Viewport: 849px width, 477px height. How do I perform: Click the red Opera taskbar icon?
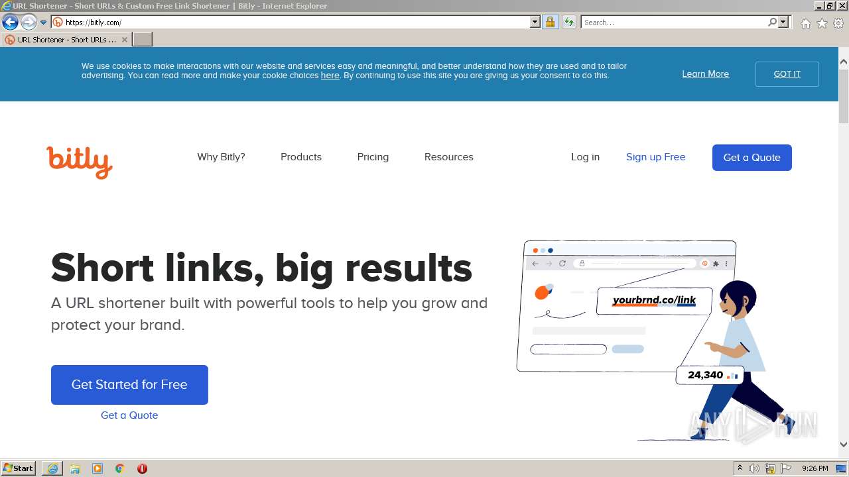(x=142, y=468)
